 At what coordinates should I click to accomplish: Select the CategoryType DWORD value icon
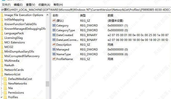[54, 30]
